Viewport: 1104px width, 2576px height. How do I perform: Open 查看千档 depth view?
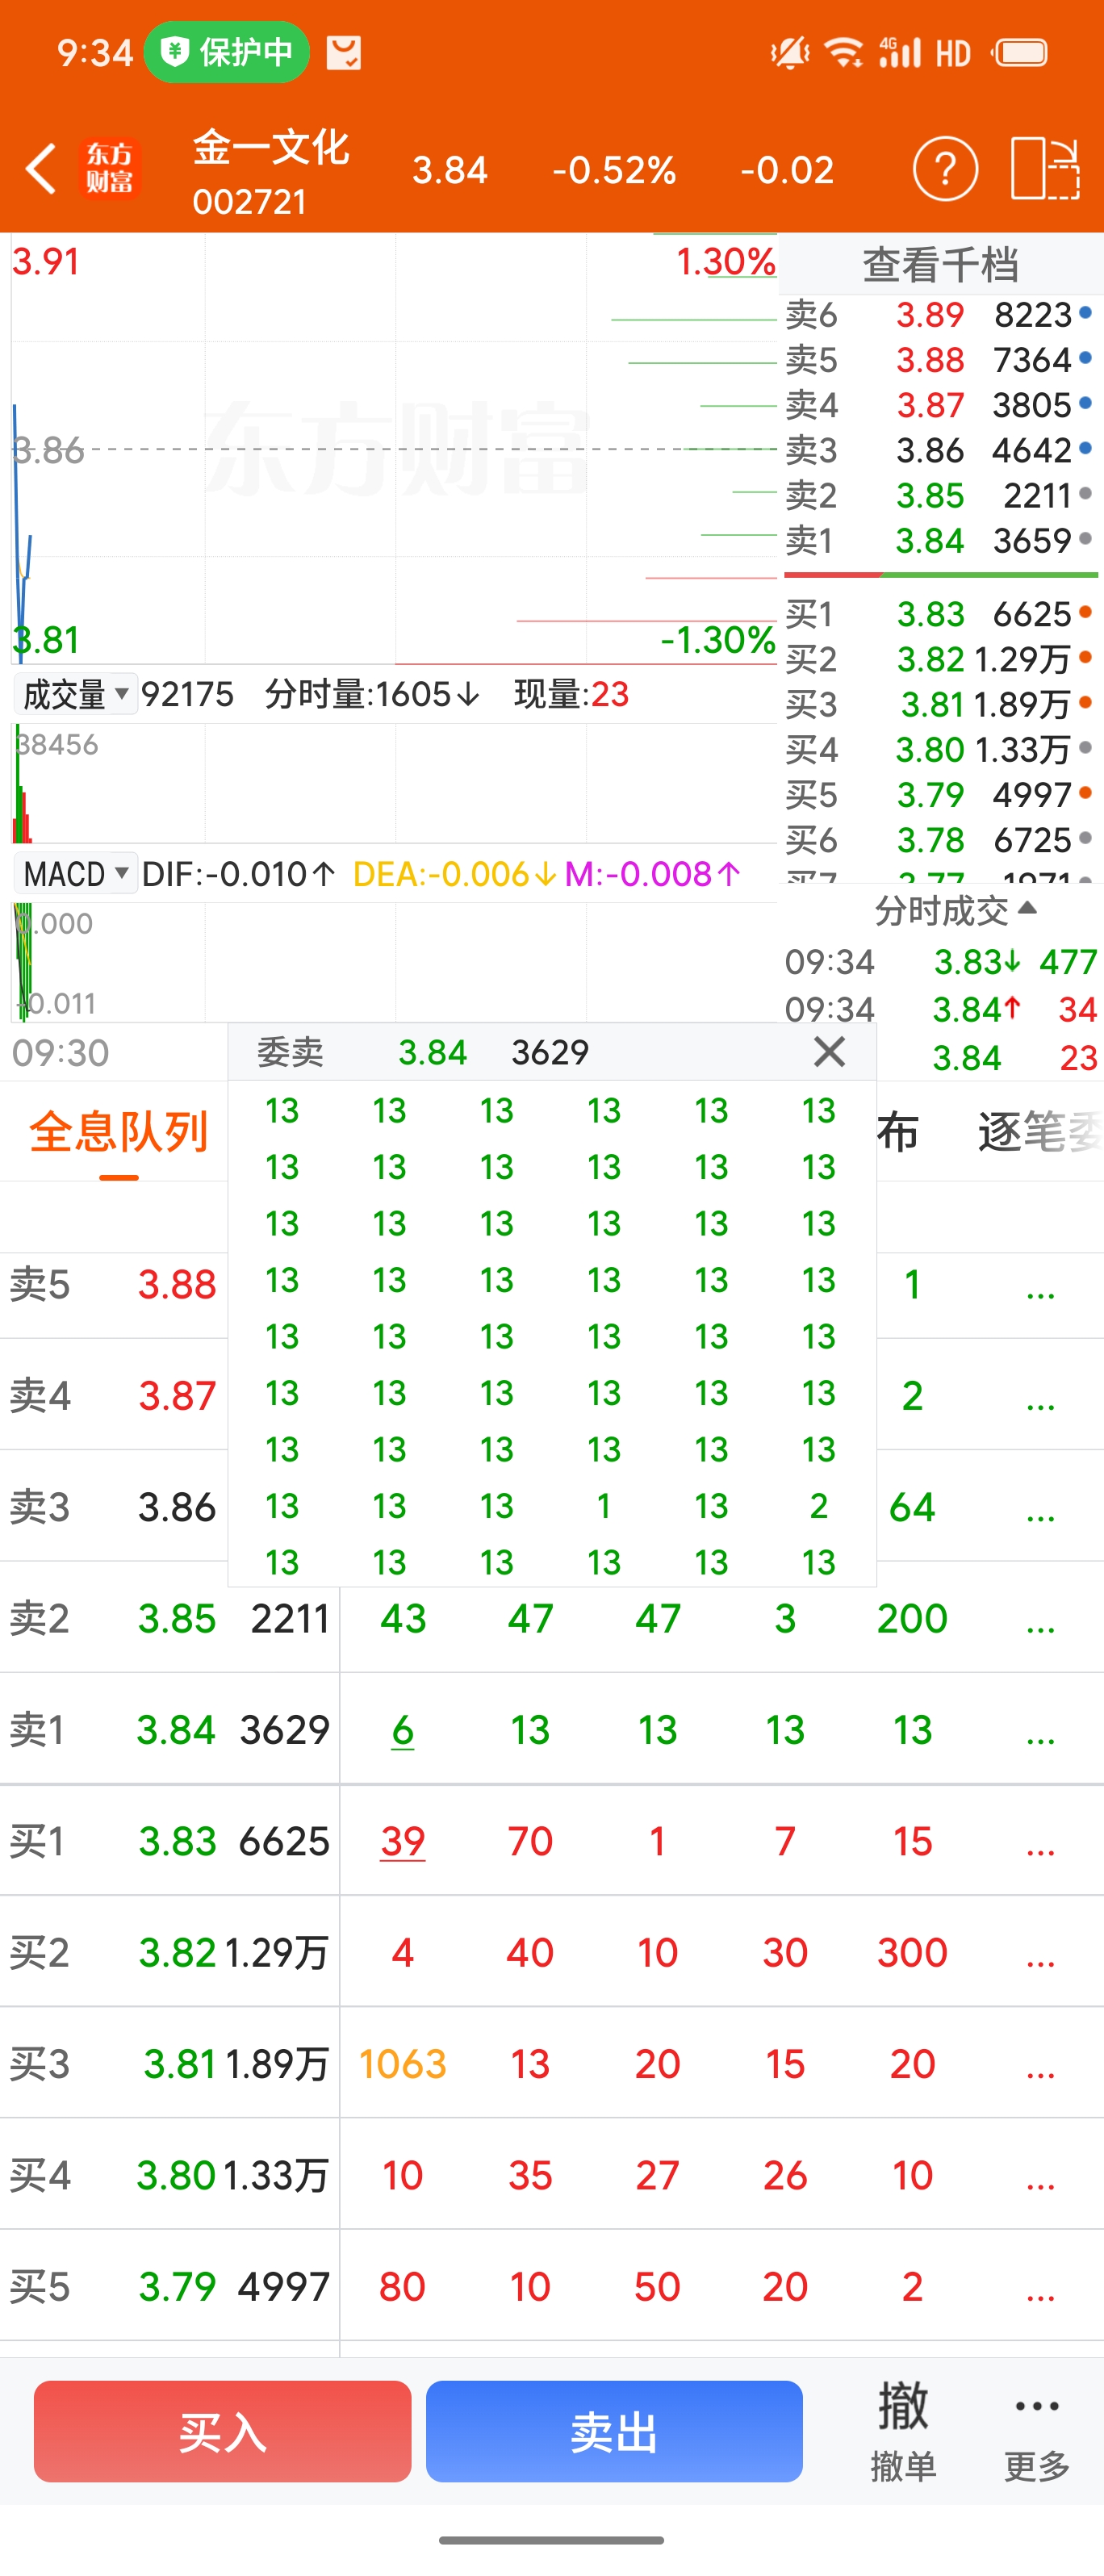click(x=940, y=264)
